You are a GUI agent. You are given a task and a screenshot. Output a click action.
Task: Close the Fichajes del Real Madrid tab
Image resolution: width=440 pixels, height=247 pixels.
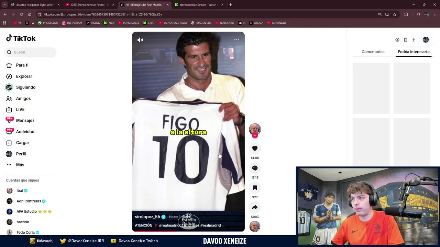pos(167,5)
